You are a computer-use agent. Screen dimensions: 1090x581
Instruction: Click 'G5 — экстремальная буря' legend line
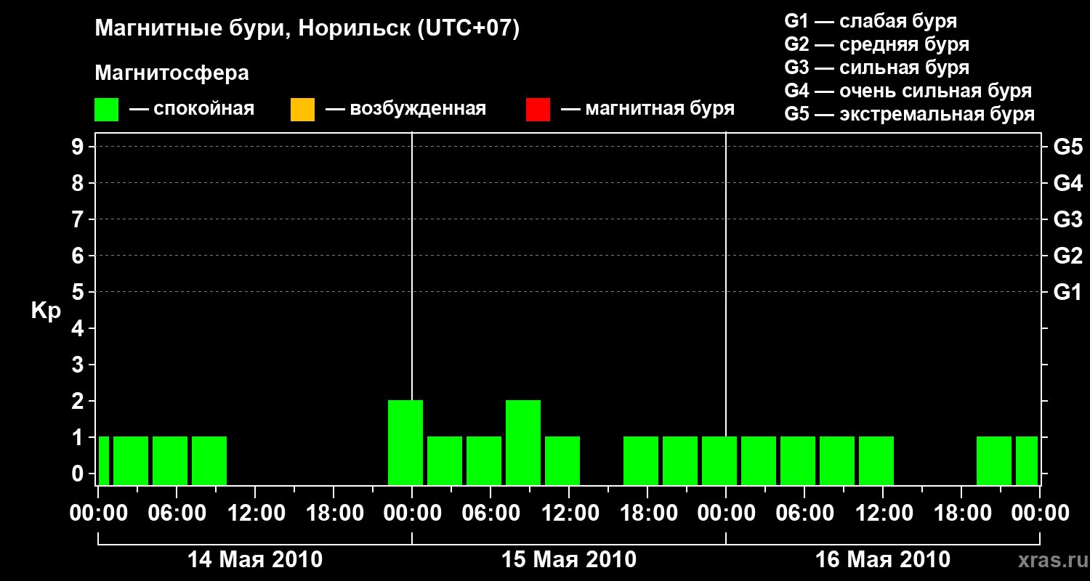(910, 114)
